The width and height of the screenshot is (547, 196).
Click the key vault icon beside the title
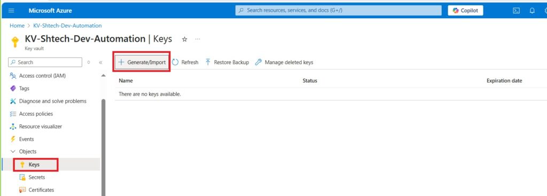pyautogui.click(x=14, y=42)
